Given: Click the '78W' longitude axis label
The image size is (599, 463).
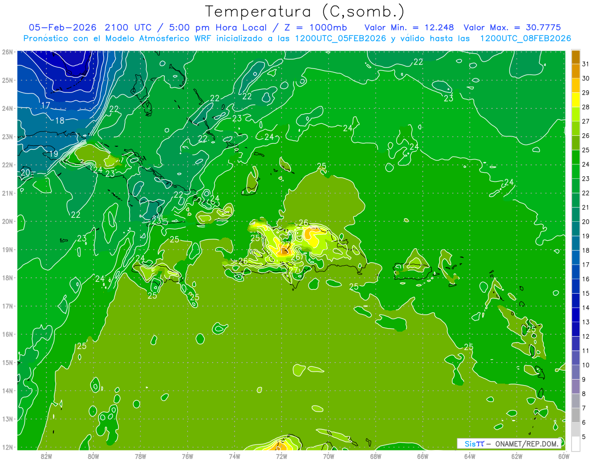Looking at the screenshot, I should pyautogui.click(x=140, y=456).
